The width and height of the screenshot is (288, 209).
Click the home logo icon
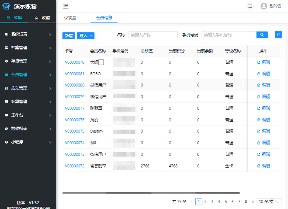6,6
